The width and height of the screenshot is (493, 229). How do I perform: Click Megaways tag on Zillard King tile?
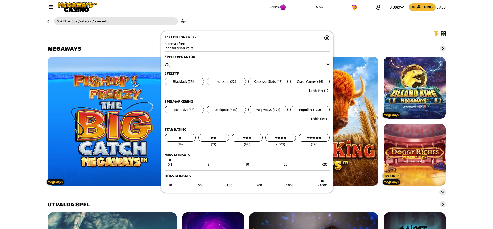click(x=391, y=115)
